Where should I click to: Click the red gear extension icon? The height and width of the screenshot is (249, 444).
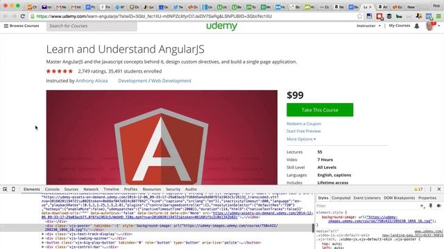click(x=379, y=17)
